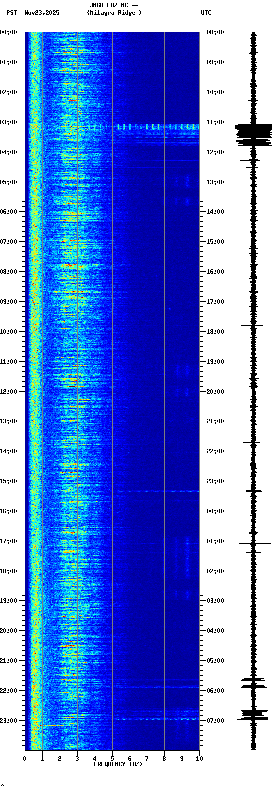
Task: Pick the 16:00 label on PST axis
Action: coord(8,511)
